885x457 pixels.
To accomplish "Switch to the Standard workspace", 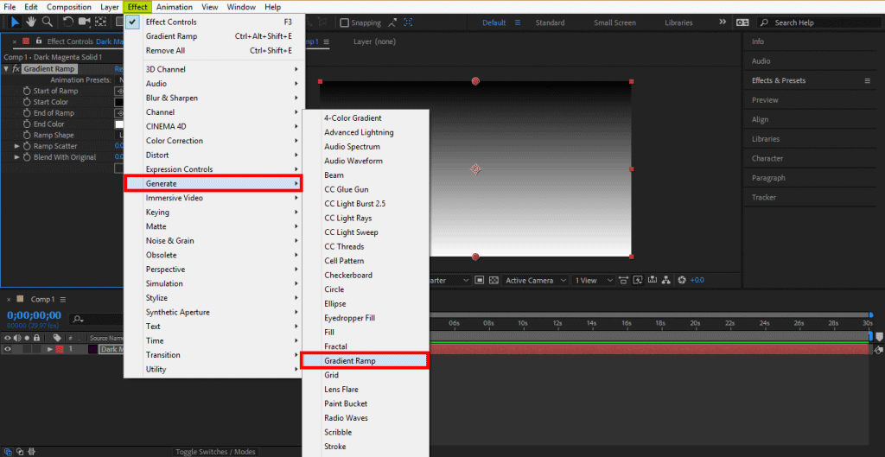I will [x=550, y=22].
